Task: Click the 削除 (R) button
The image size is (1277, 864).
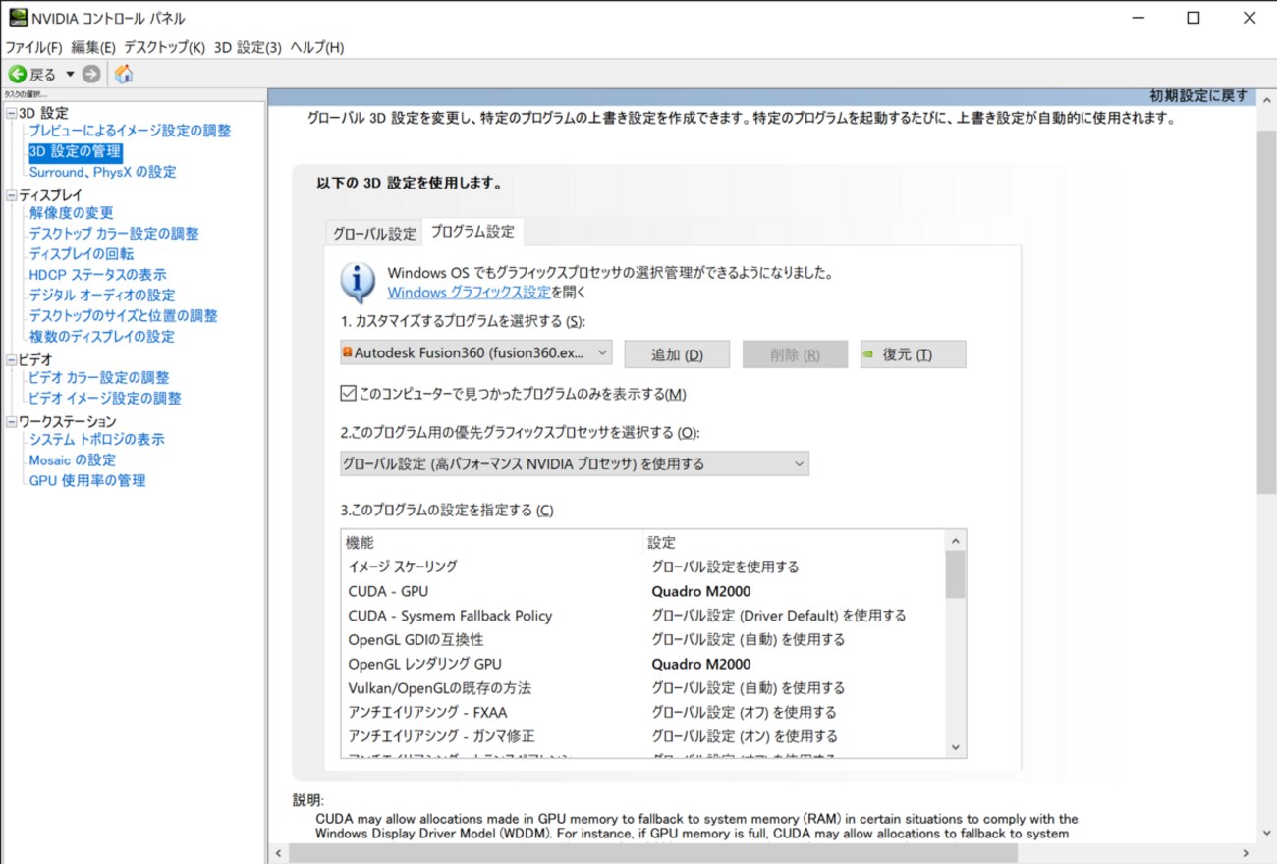Action: 795,354
